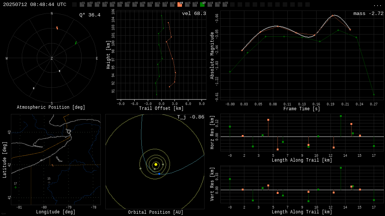Click the peak of the white magnitude curve
Viewport: 385px width, 216px height.
click(x=333, y=15)
